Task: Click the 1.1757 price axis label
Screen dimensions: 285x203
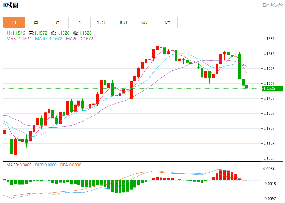Action: coord(269,54)
